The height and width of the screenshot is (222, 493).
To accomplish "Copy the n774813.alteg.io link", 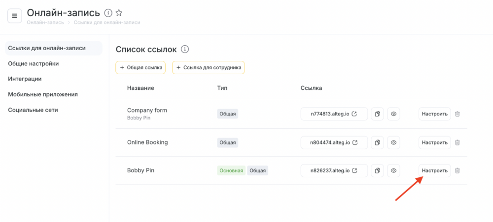I will coord(378,114).
